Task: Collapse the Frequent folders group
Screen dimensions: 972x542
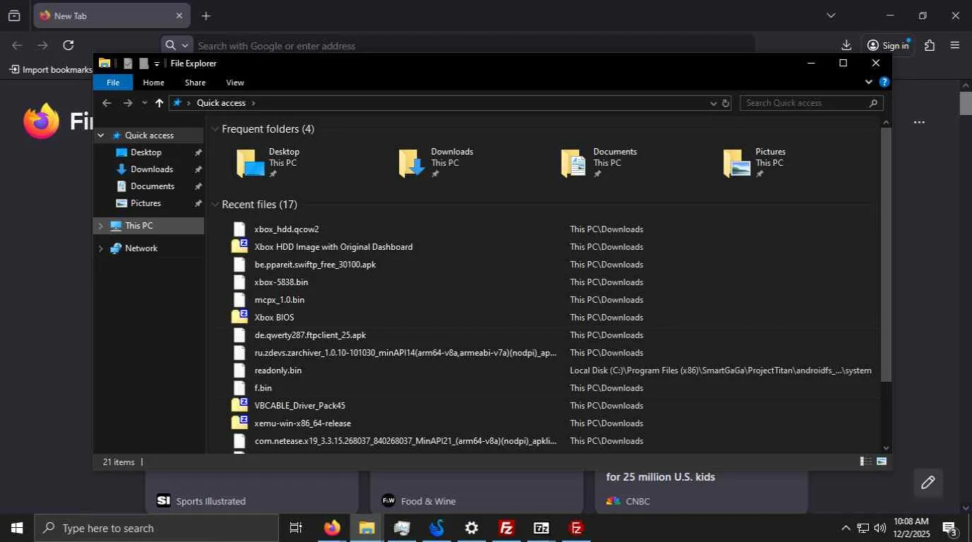Action: pos(215,129)
